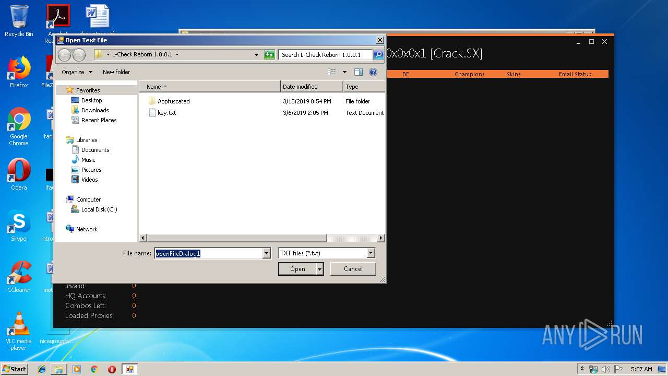This screenshot has height=376, width=668.
Task: Open Opera from the taskbar
Action: pos(112,369)
